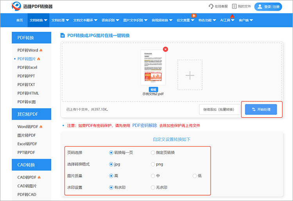The width and height of the screenshot is (293, 201).
Task: Click the 开始处理 button
Action: [261, 109]
